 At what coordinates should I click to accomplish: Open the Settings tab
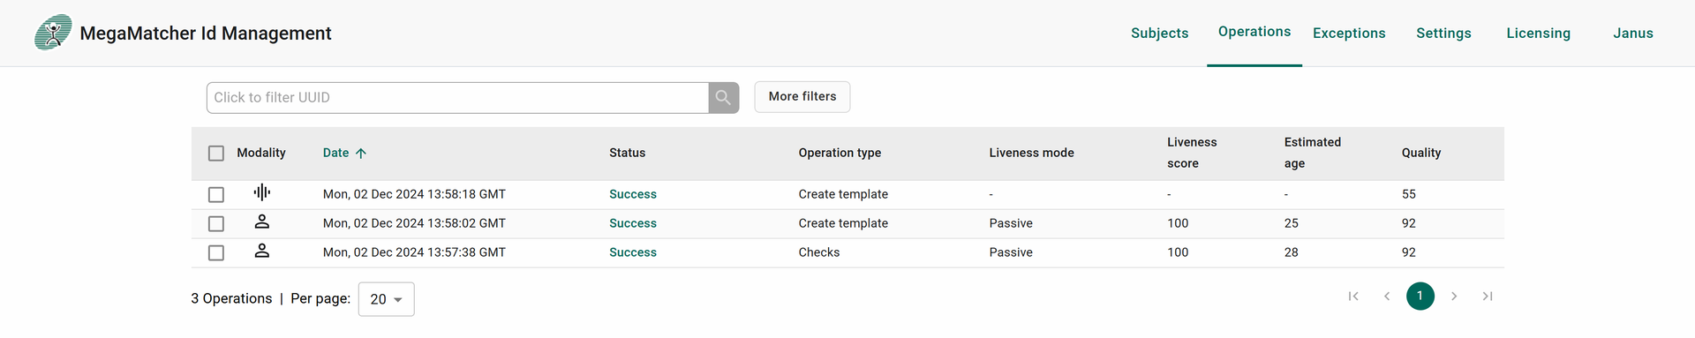click(1443, 33)
